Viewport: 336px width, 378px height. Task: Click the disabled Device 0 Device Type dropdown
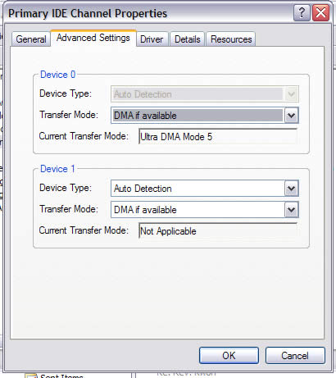point(205,94)
